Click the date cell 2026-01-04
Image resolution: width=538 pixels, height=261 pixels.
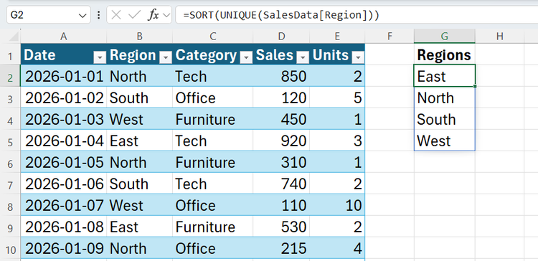click(x=64, y=141)
